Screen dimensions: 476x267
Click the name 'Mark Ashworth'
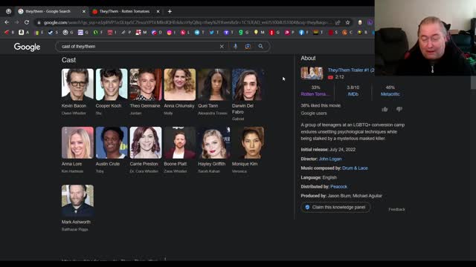click(x=76, y=222)
